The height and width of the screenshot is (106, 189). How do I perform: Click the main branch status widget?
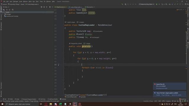[x=174, y=101]
